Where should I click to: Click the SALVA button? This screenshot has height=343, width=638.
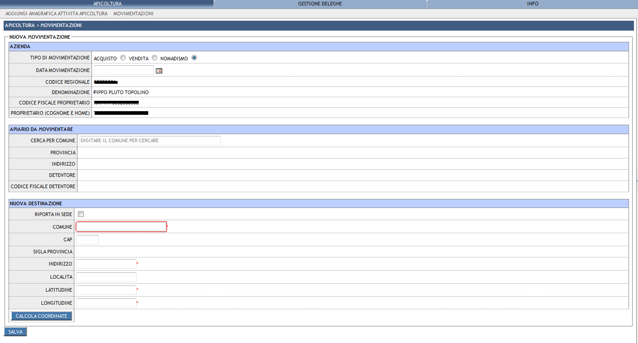coord(15,332)
